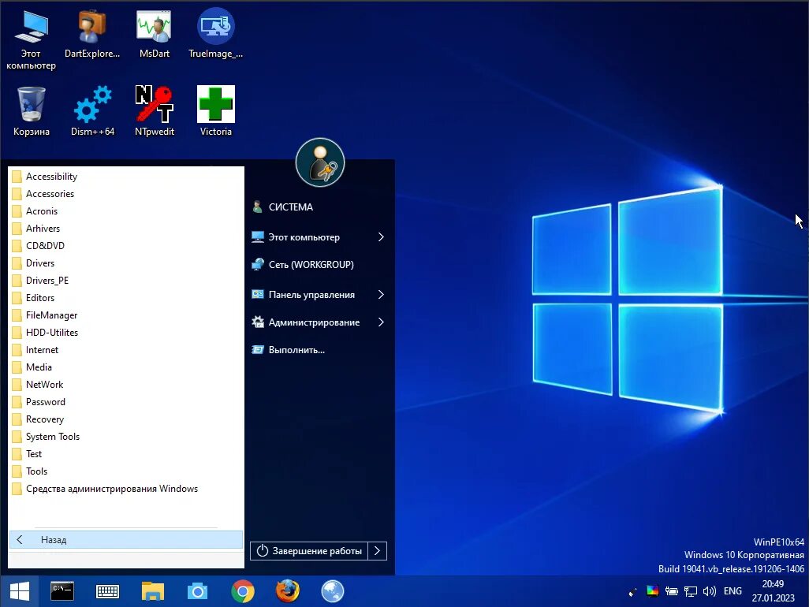Click the user avatar picture in the Start menu
The height and width of the screenshot is (607, 809).
(x=320, y=162)
